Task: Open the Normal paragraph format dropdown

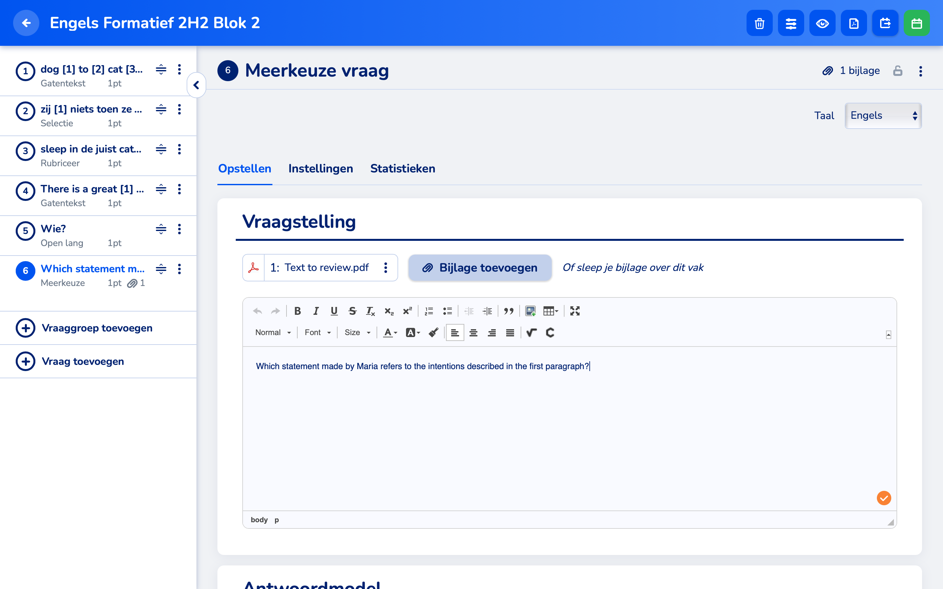Action: (x=273, y=332)
